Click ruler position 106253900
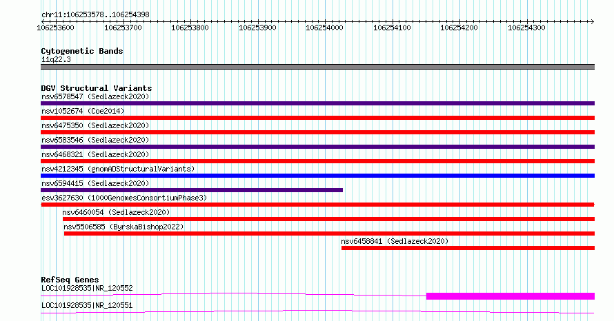The width and height of the screenshot is (614, 321). click(x=257, y=28)
